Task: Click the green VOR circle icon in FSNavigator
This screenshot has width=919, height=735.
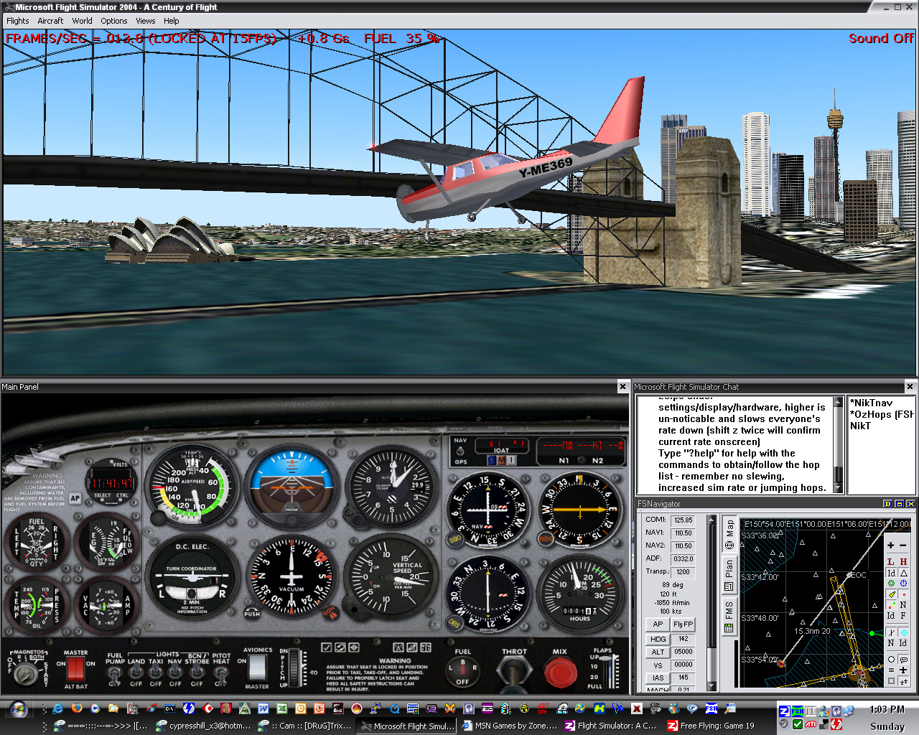Action: [x=891, y=584]
